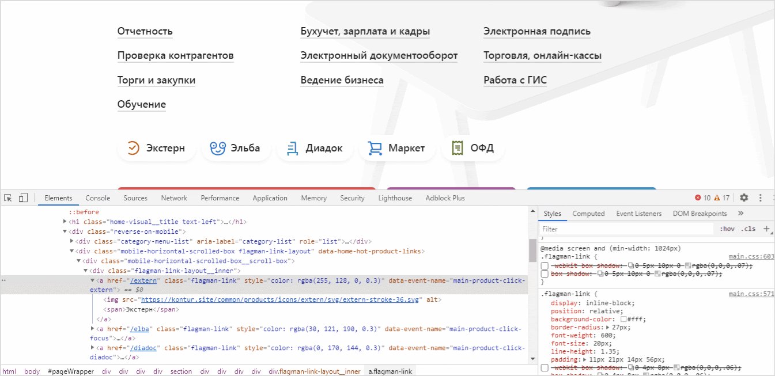This screenshot has width=775, height=376.
Task: Collapse the div reverse-on-mobile node
Action: 65,231
